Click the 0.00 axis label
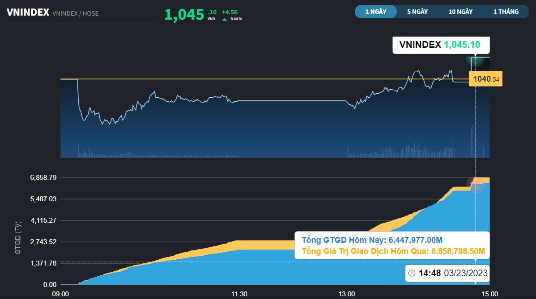Viewport: 536px width, 299px height. click(50, 285)
